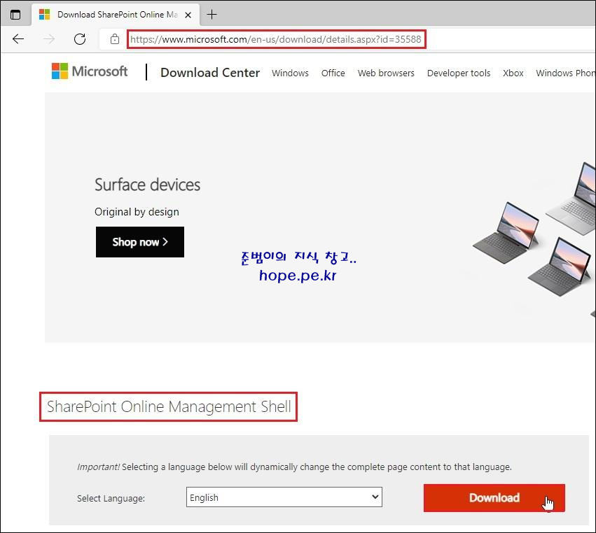Select the address bar URL
Viewport: 596px width, 533px height.
click(x=275, y=39)
